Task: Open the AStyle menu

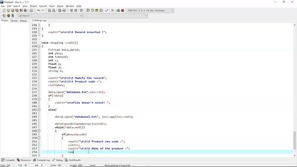Action: coord(60,6)
